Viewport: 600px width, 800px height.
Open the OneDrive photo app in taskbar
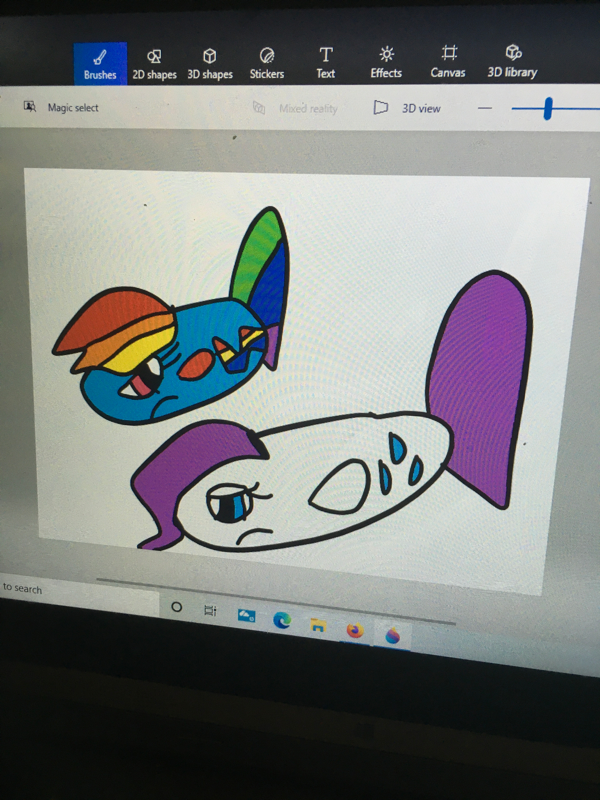247,615
